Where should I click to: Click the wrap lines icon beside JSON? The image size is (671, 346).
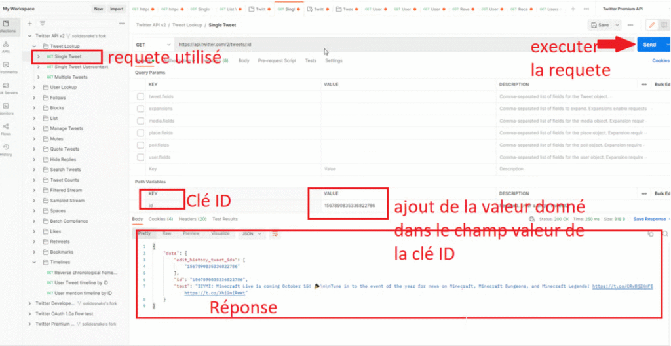coord(275,234)
